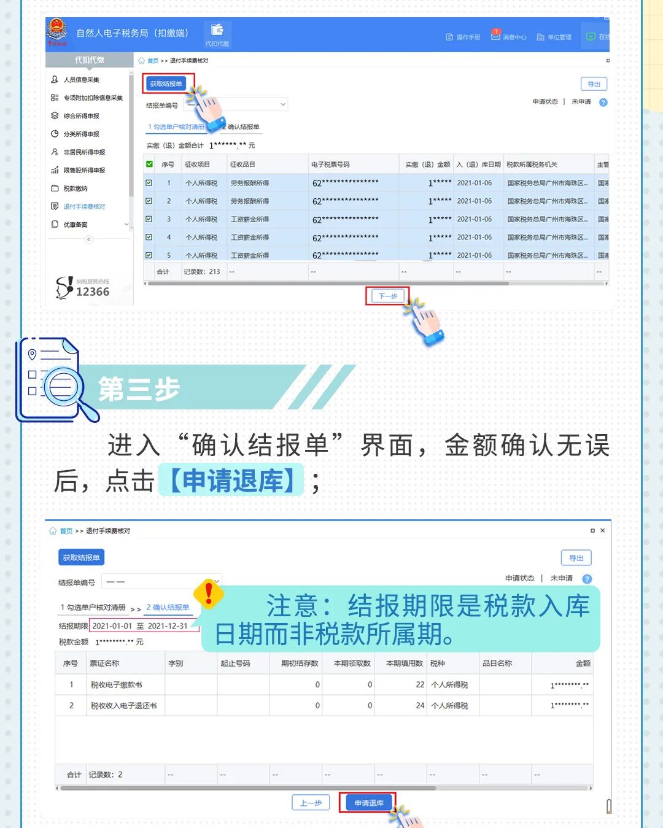Click the home icon beside 首页 in lower screenshot
Screen dimensions: 663x828
53,531
